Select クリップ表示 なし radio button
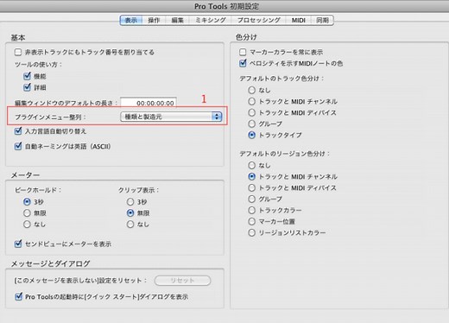Image resolution: width=449 pixels, height=323 pixels. [x=130, y=225]
